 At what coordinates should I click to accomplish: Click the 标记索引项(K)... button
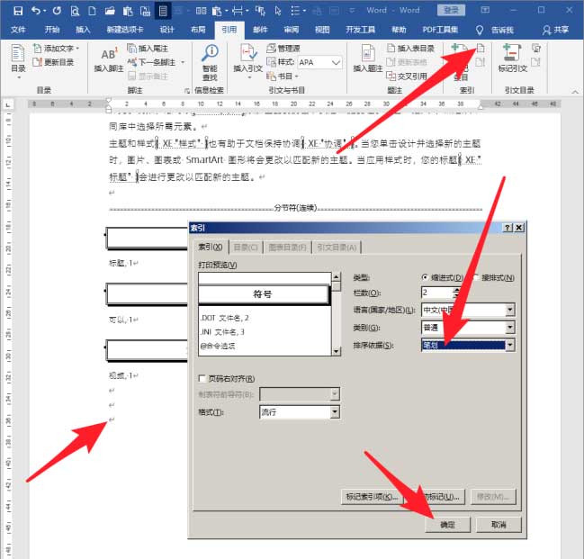(x=372, y=497)
